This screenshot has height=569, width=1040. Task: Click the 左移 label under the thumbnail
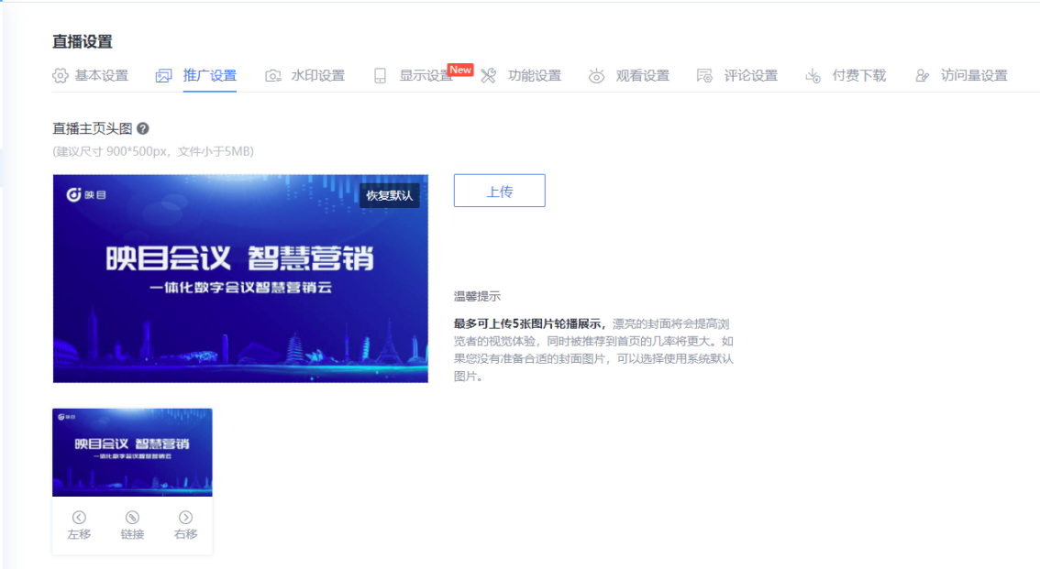coord(79,534)
